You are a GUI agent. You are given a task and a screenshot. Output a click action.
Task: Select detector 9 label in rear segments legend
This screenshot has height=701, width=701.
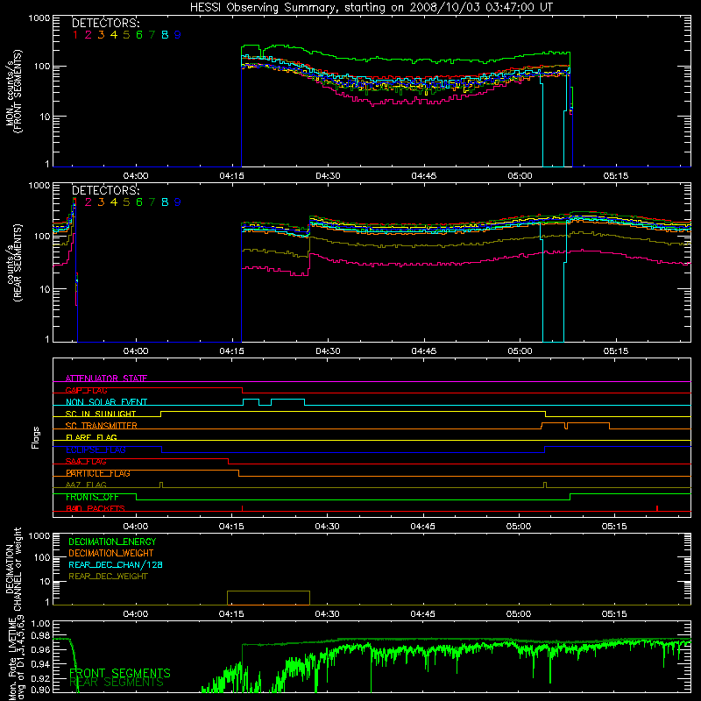click(x=178, y=202)
